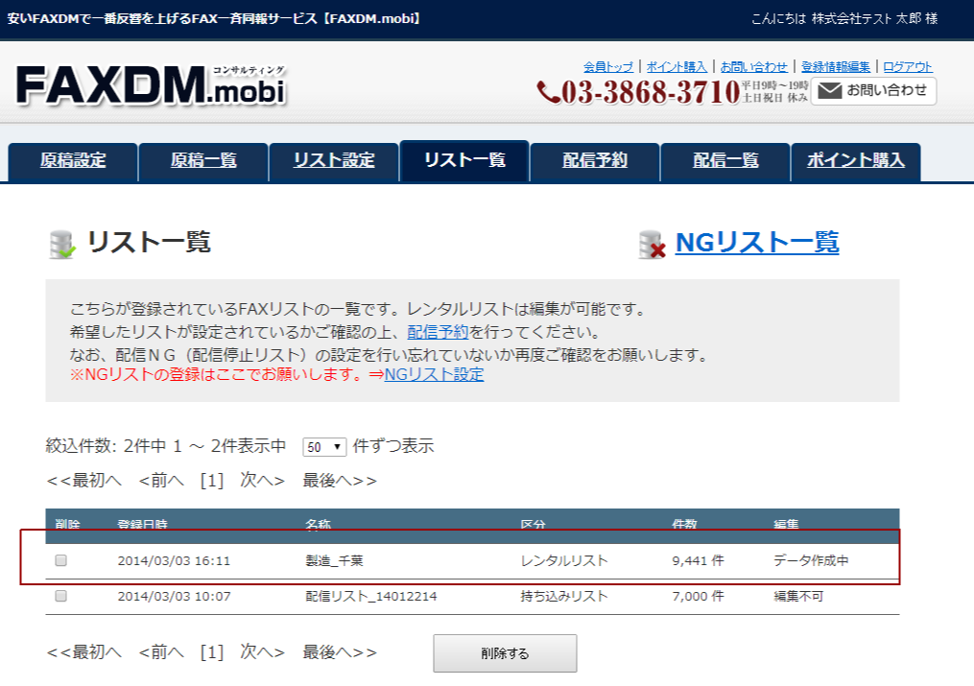Click the FAXDM.mobi logo

pos(151,88)
